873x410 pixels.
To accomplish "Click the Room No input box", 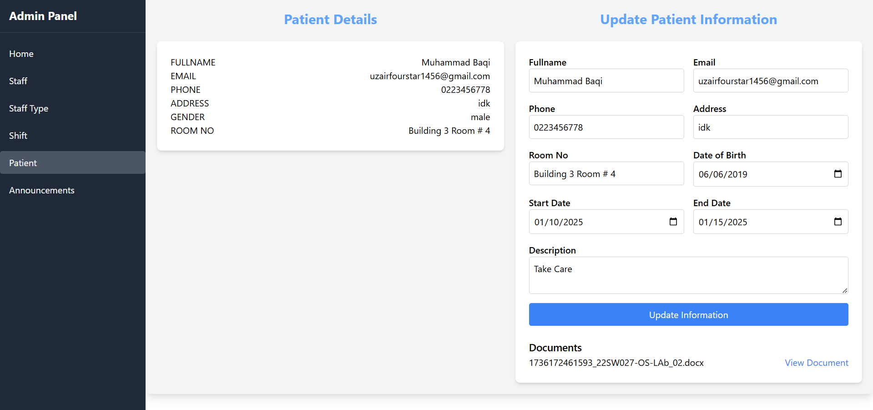I will 606,174.
